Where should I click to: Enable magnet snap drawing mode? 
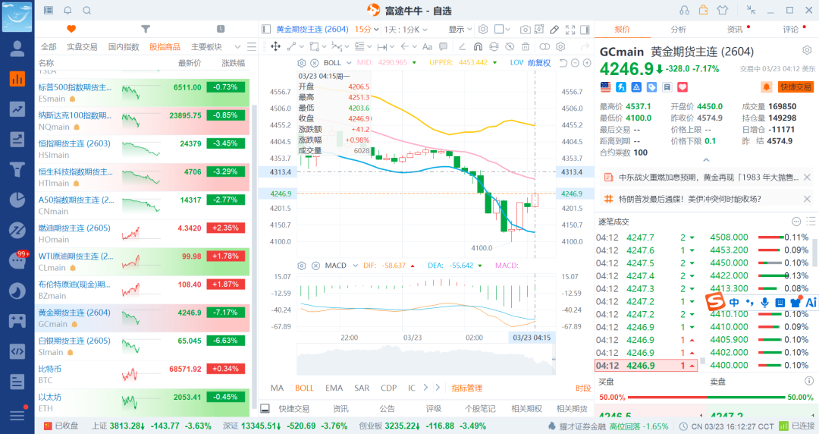click(478, 46)
